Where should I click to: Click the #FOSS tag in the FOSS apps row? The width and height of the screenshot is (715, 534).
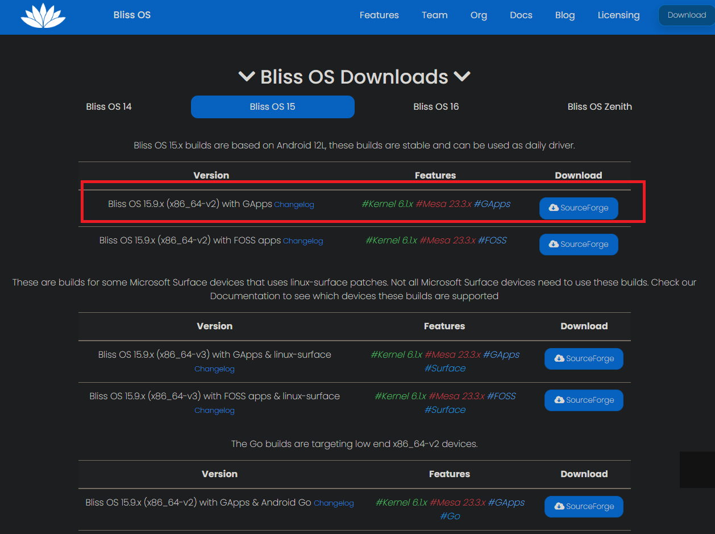[x=492, y=240]
